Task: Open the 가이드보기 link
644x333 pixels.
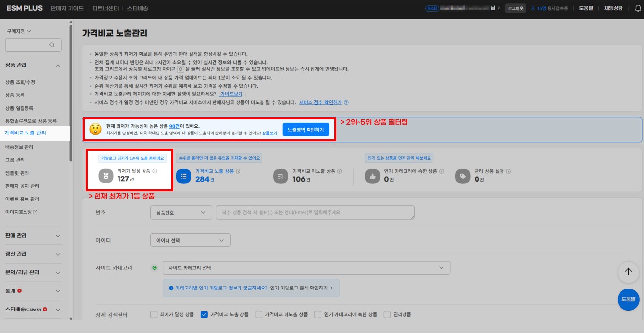Action: (231, 94)
